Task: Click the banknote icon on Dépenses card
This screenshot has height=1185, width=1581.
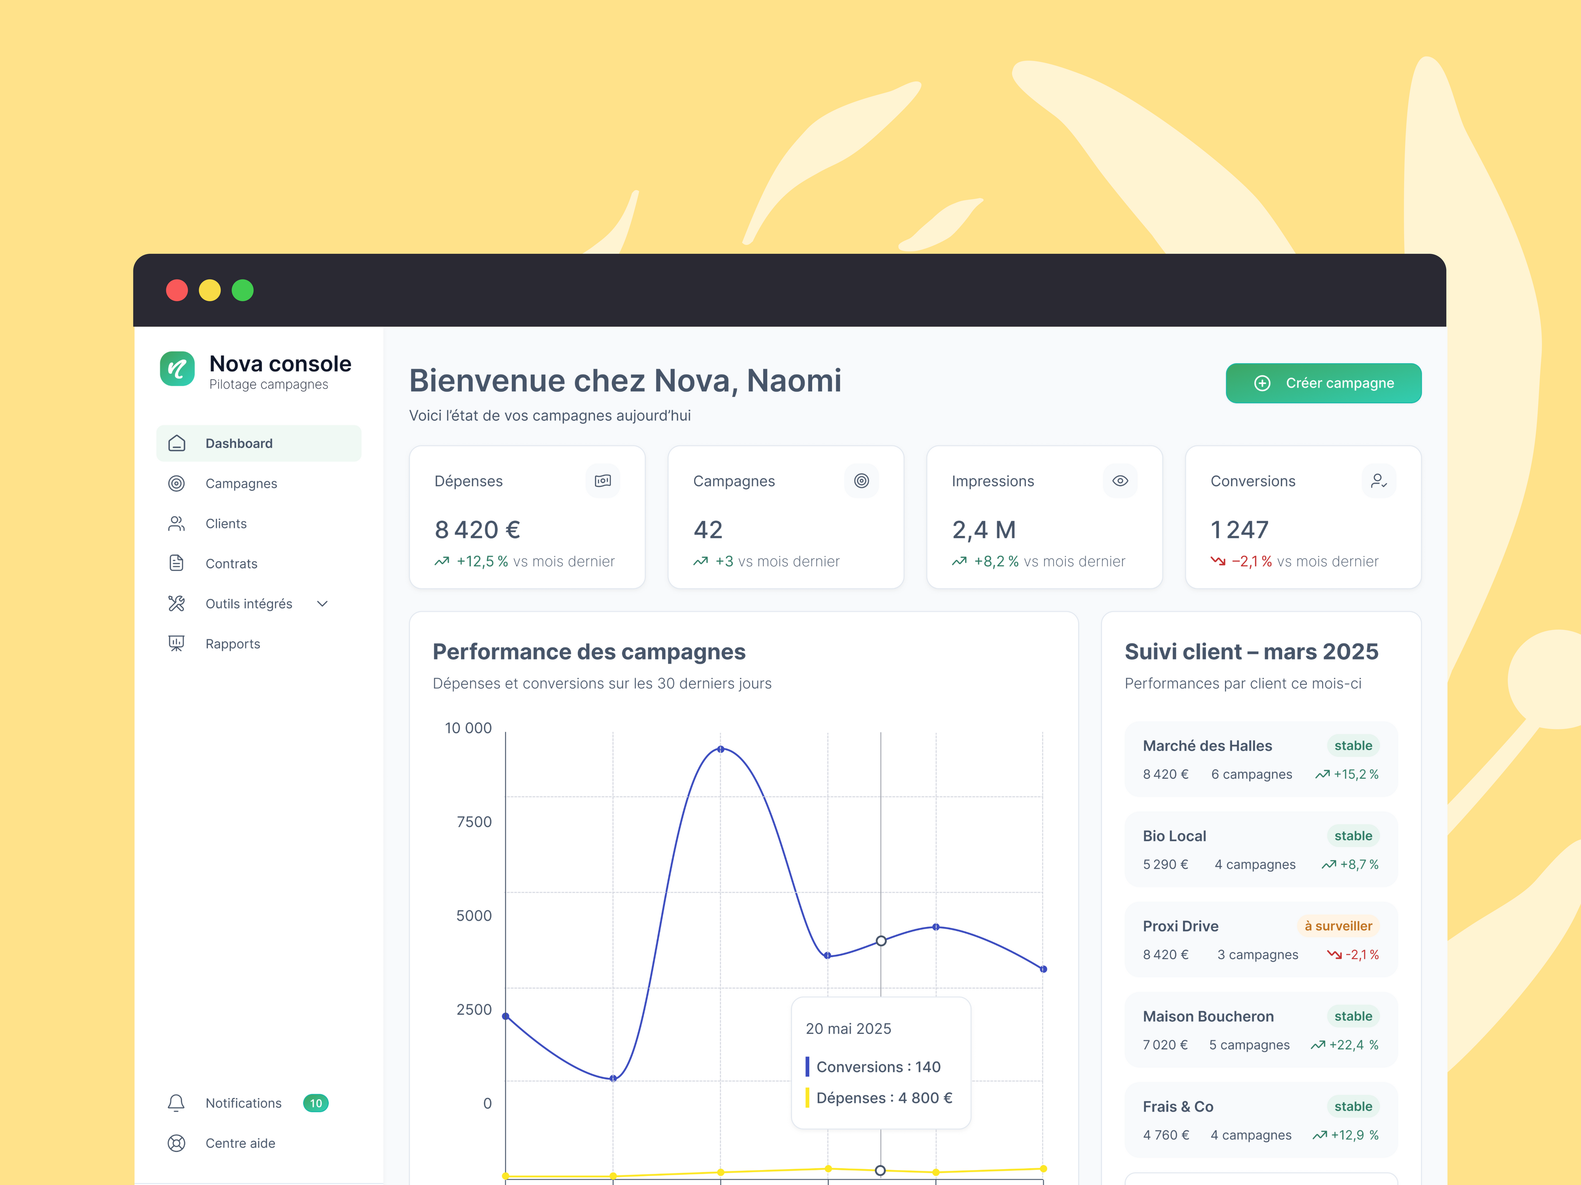Action: [603, 481]
